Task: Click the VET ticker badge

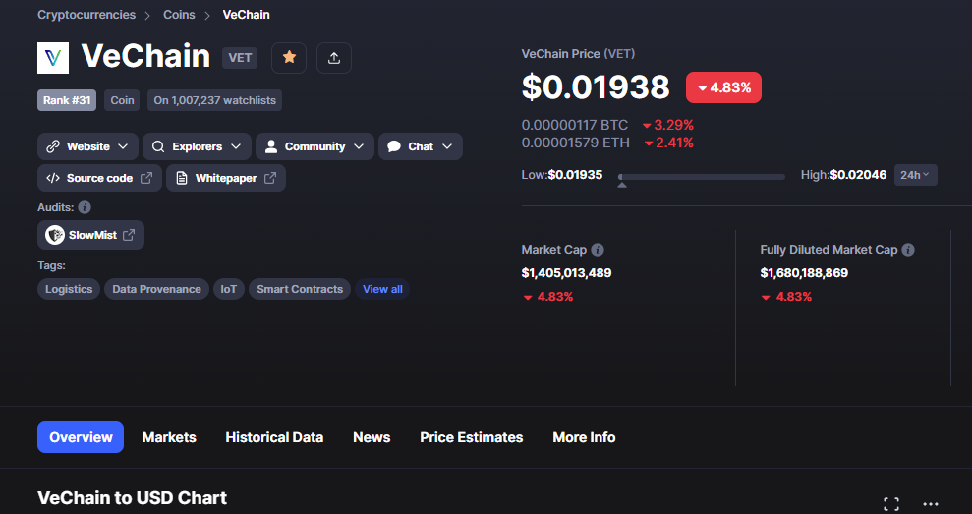Action: tap(240, 58)
